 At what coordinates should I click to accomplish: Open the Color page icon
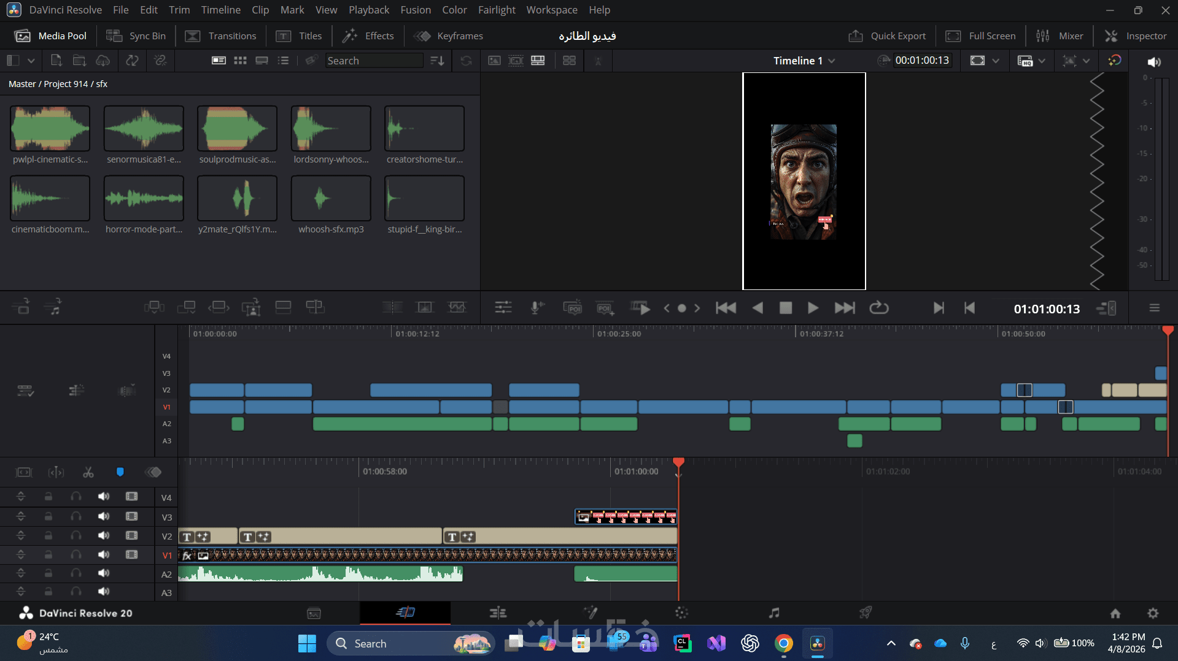(681, 612)
